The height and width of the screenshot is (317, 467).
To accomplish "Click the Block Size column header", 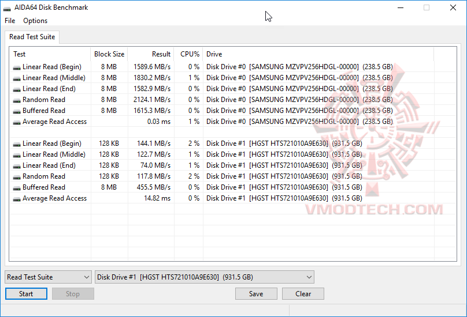I will [109, 54].
